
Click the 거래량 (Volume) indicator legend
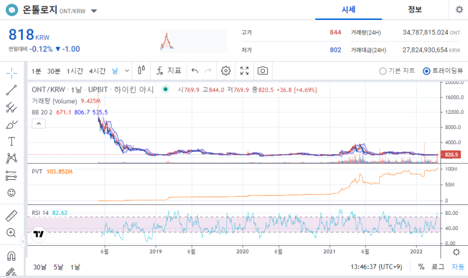click(54, 101)
